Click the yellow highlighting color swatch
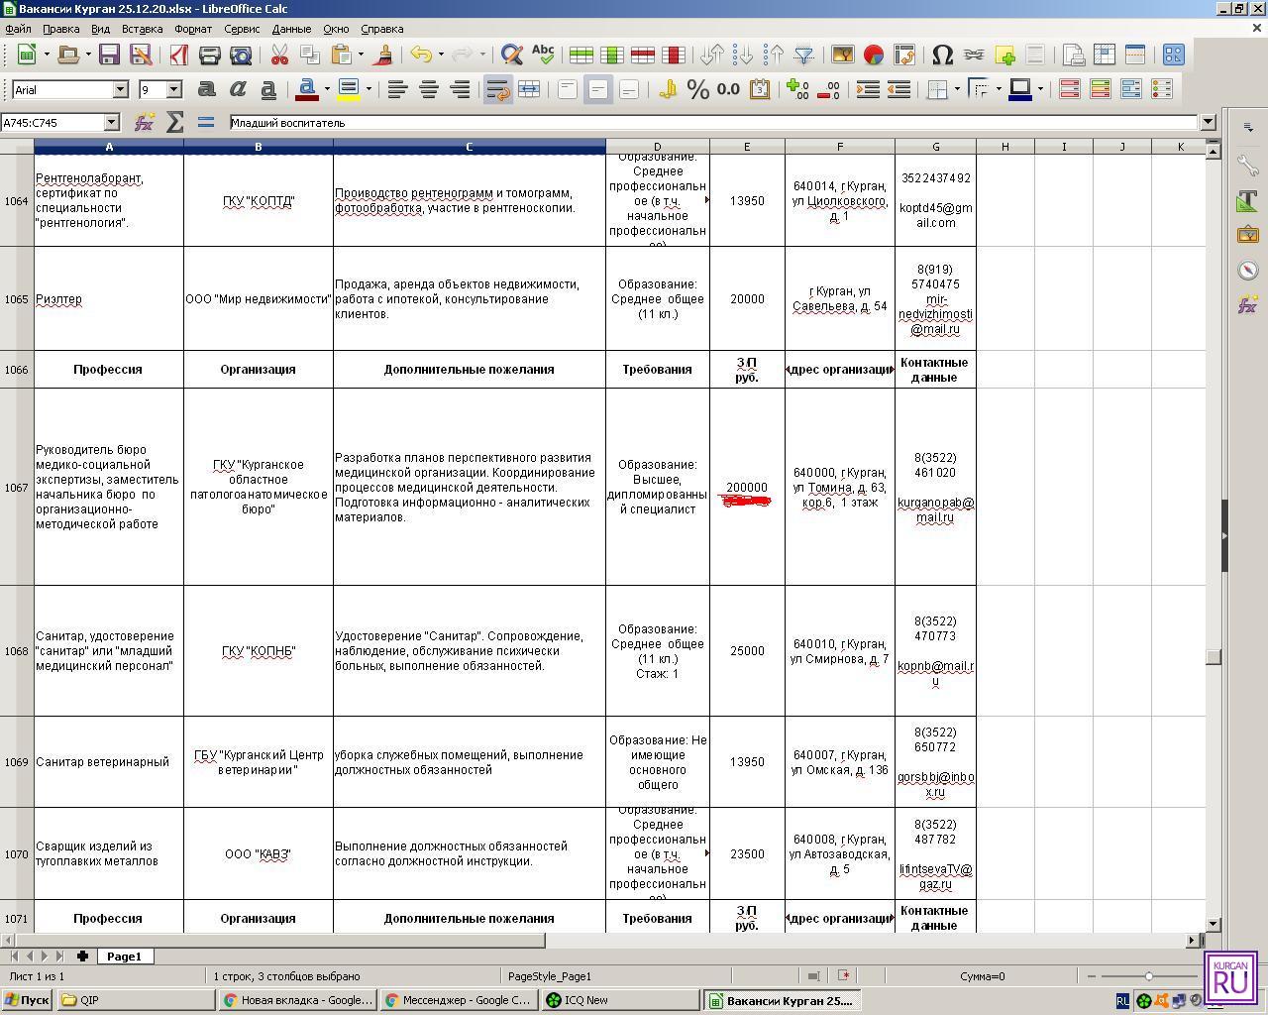Screen dimensions: 1268x1015 coord(349,89)
